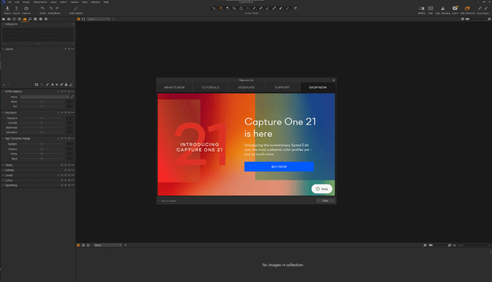Viewport: 492px width, 282px height.
Task: Expand the Levels panel
Action: [x=3, y=175]
